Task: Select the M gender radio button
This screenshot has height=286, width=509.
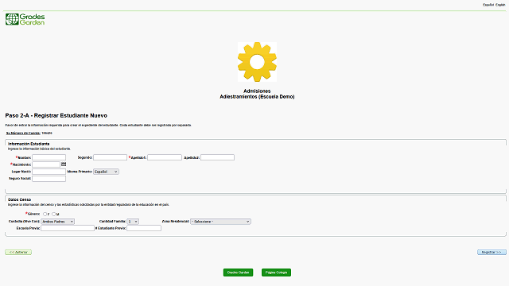Action: coord(53,214)
